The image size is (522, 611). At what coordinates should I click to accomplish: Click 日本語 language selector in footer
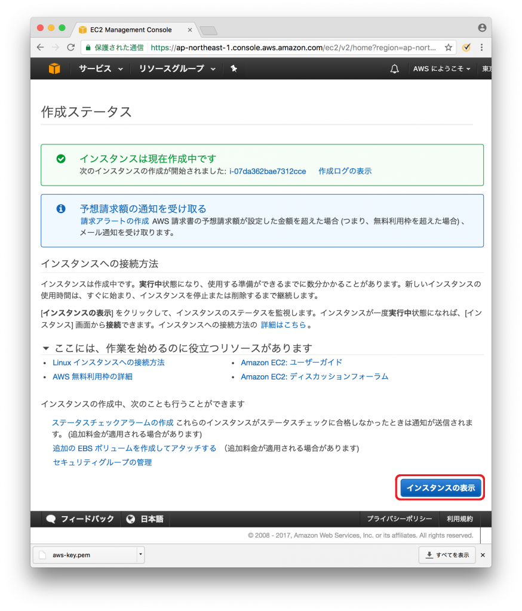(x=152, y=519)
